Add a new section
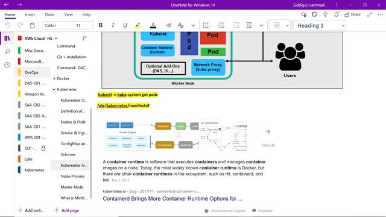 coord(31,210)
